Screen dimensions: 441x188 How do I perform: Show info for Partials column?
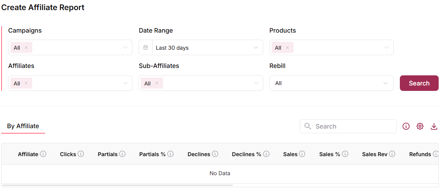coord(122,154)
